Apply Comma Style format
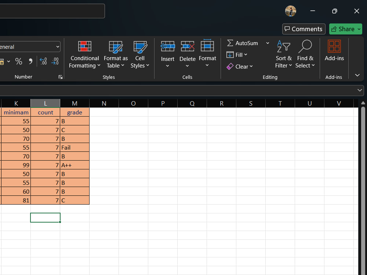 [30, 61]
